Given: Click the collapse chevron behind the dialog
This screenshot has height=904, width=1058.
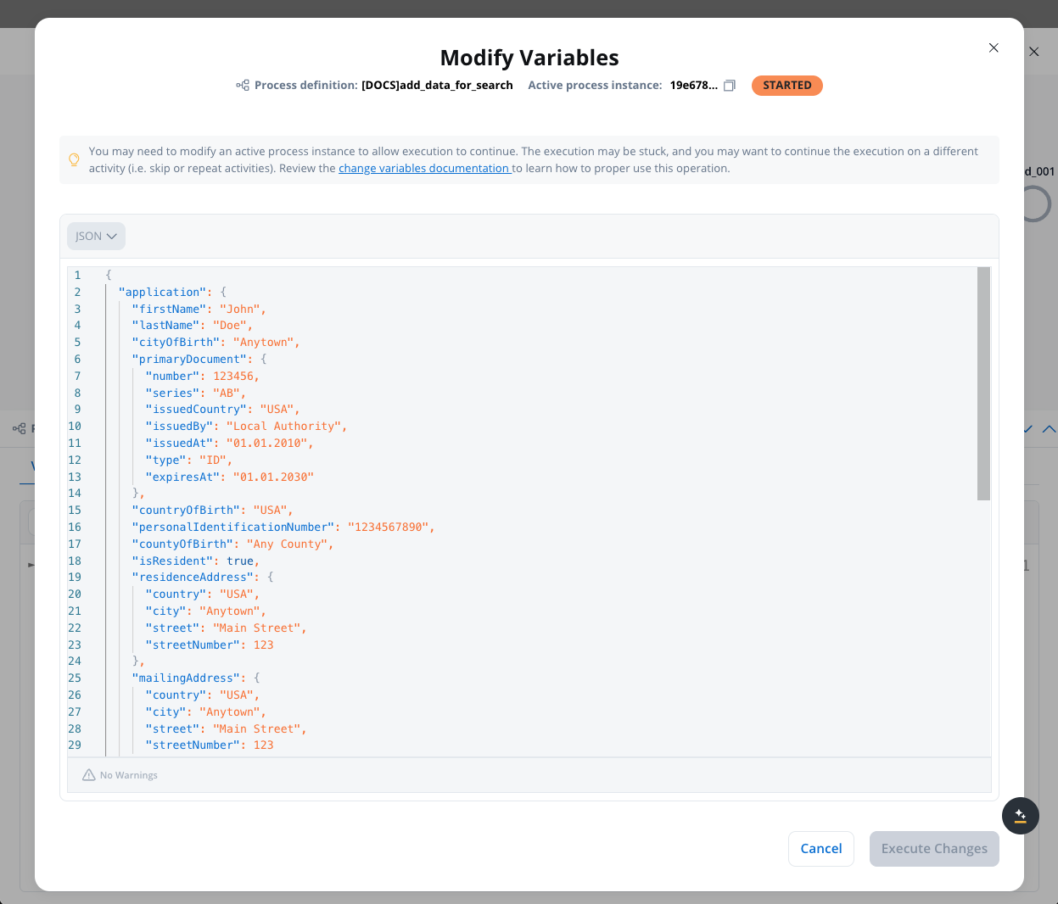Looking at the screenshot, I should click(x=1048, y=428).
